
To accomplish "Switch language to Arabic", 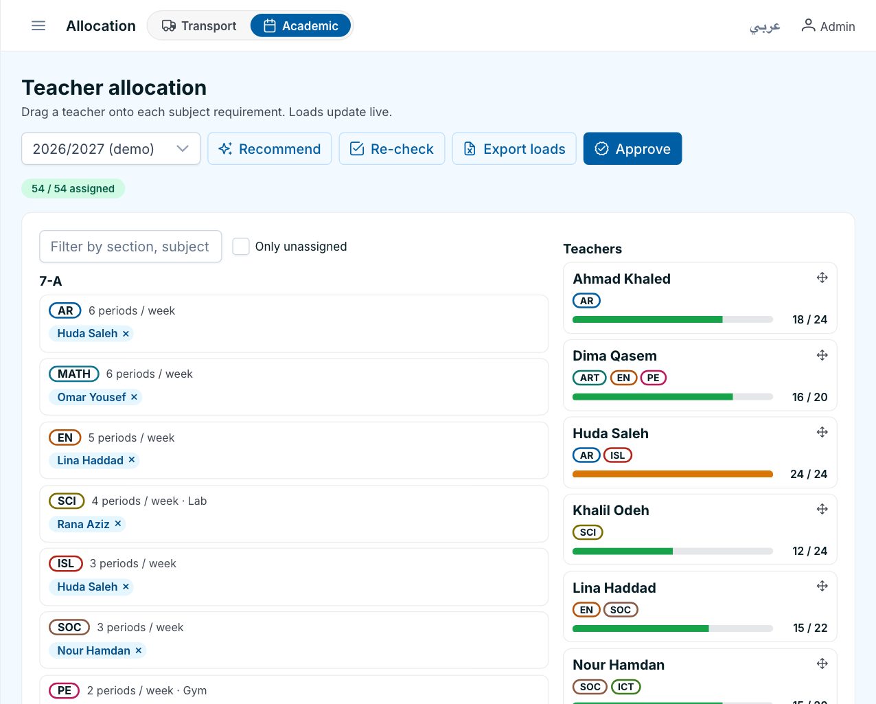I will coord(765,26).
